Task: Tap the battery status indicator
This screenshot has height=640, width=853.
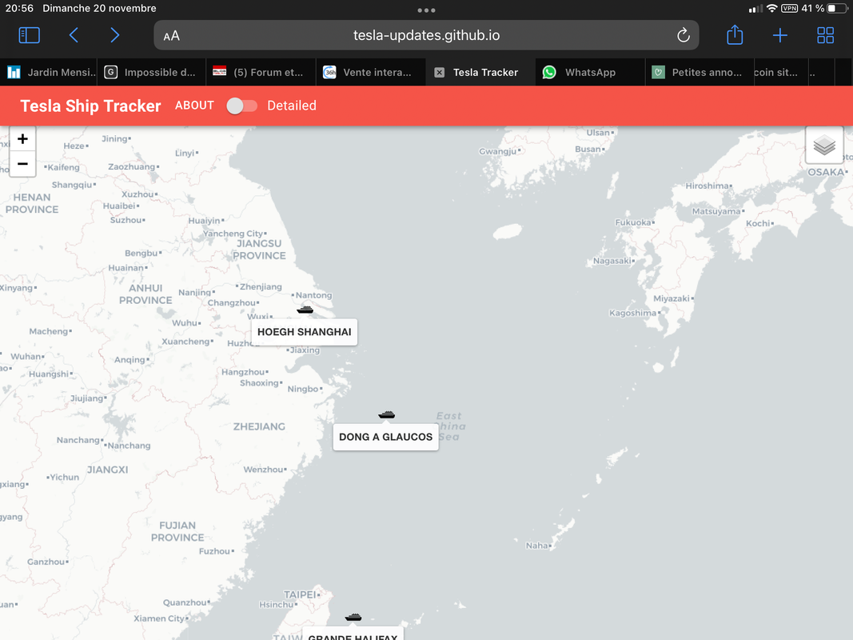Action: pos(837,8)
